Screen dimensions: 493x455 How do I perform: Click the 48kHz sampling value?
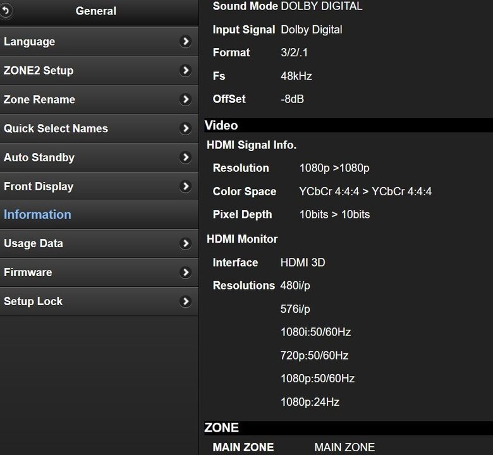pyautogui.click(x=296, y=76)
